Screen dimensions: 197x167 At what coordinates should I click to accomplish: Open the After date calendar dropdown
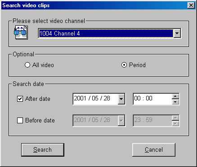(x=121, y=99)
